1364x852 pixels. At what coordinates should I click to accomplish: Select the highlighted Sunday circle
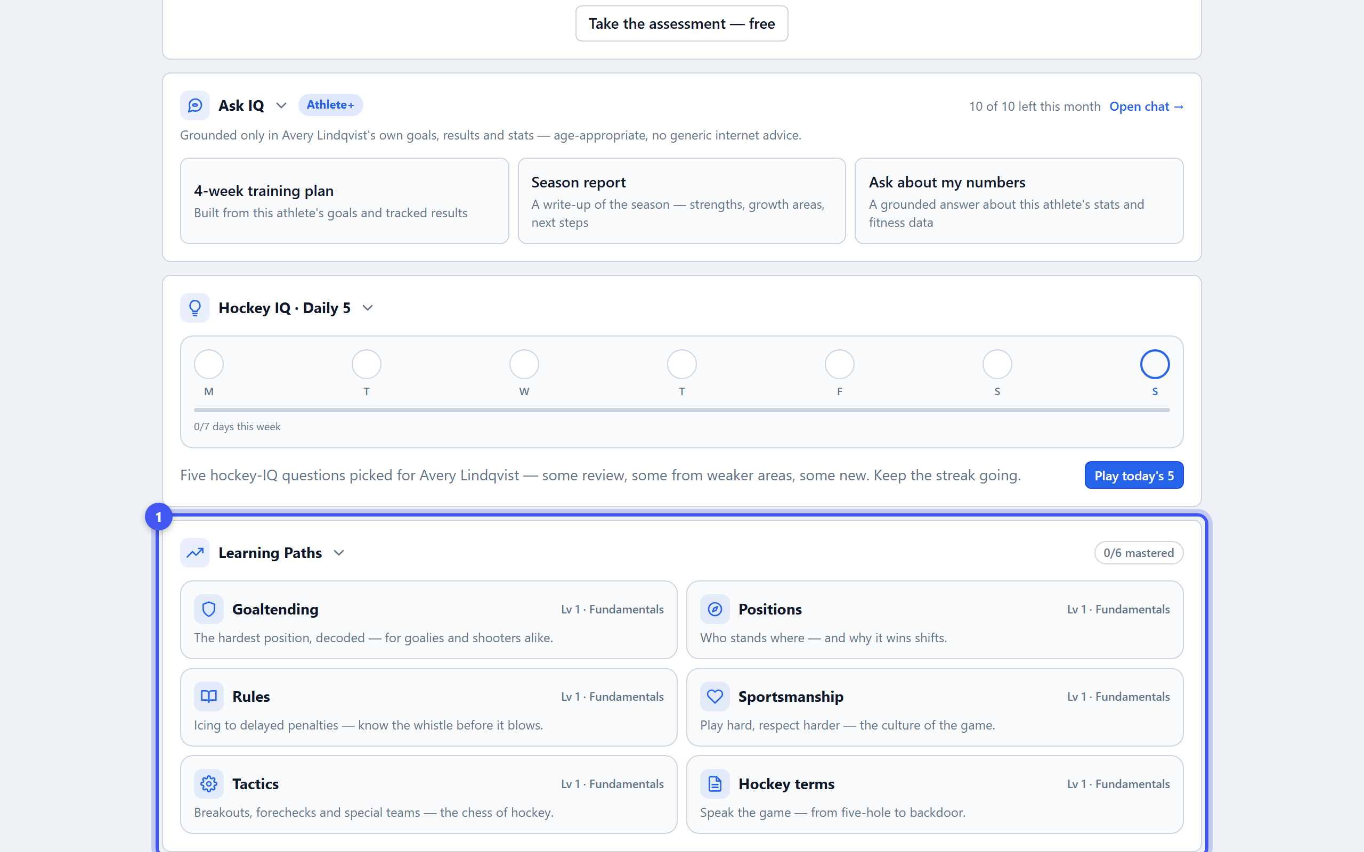[x=1155, y=364]
